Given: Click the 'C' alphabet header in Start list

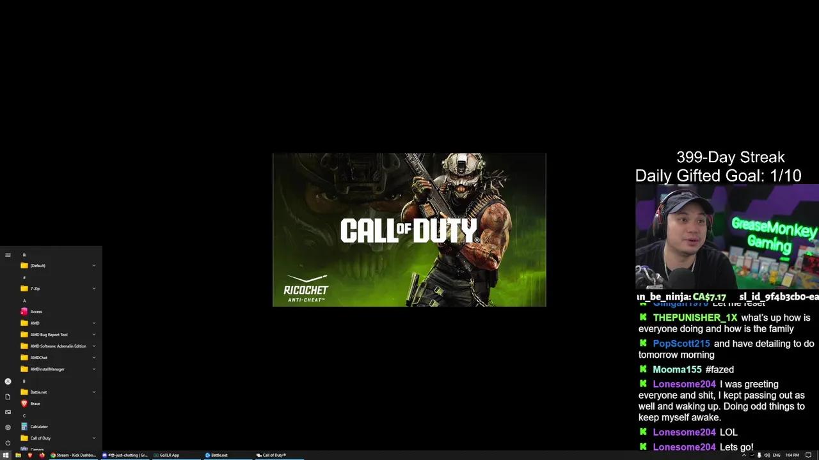Looking at the screenshot, I should (x=24, y=416).
